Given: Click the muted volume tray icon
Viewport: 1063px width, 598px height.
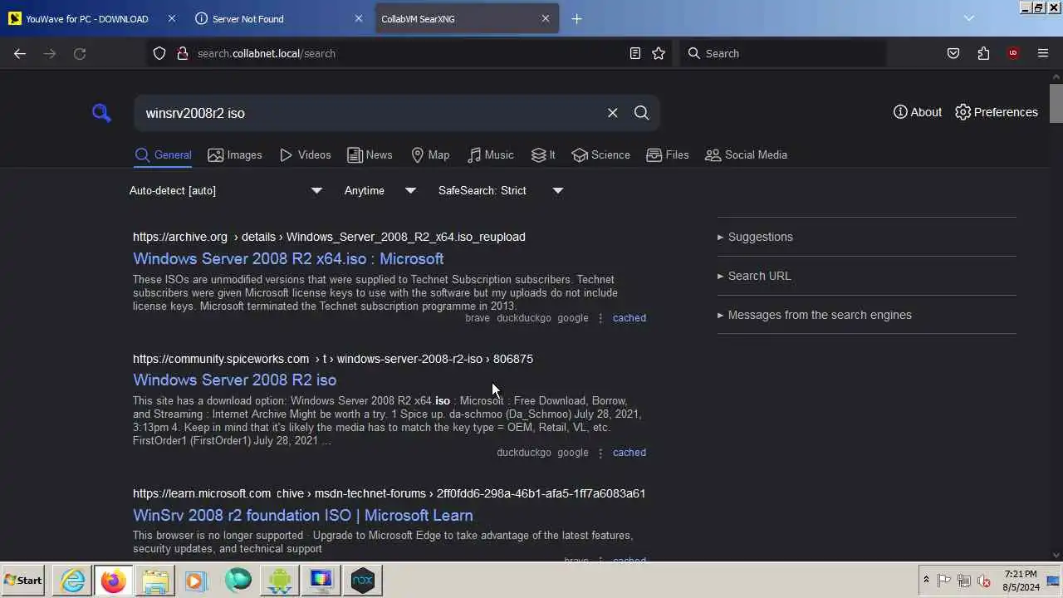Looking at the screenshot, I should (984, 581).
